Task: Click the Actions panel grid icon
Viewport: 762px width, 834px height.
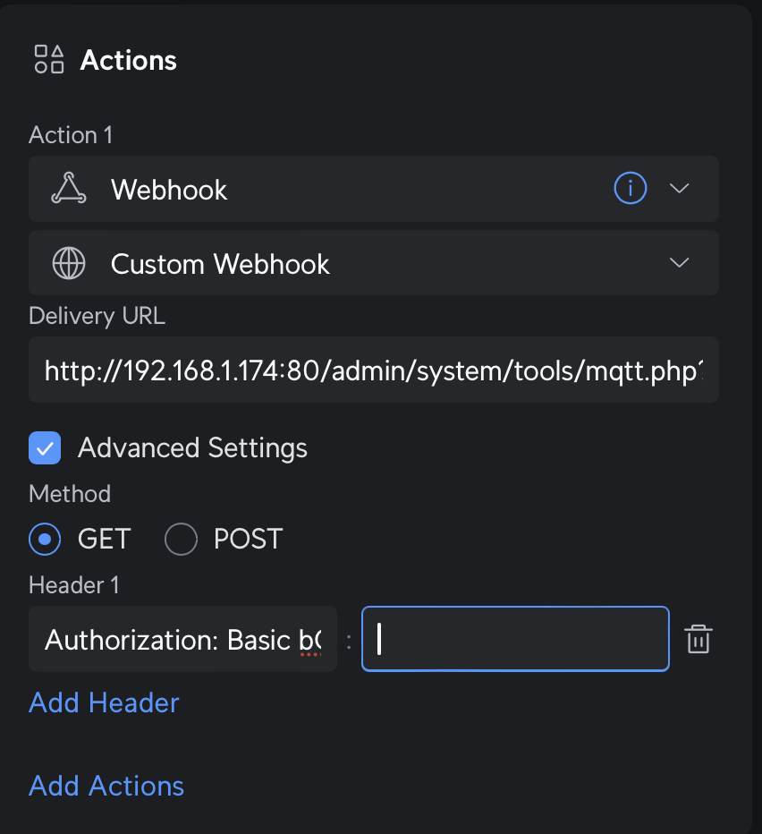Action: (x=49, y=59)
